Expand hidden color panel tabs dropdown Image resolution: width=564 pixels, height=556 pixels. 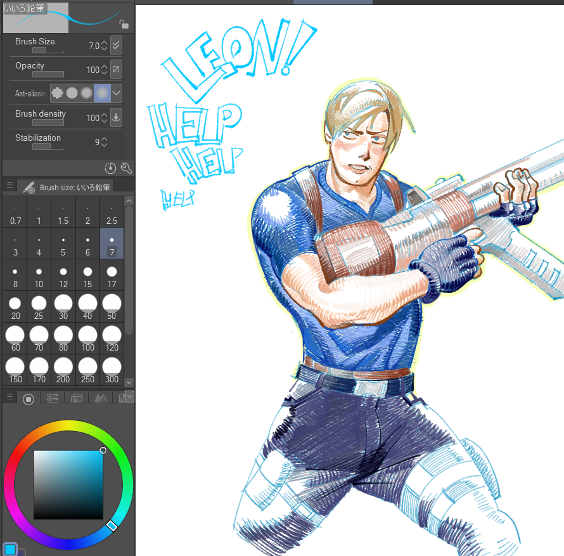click(x=129, y=397)
